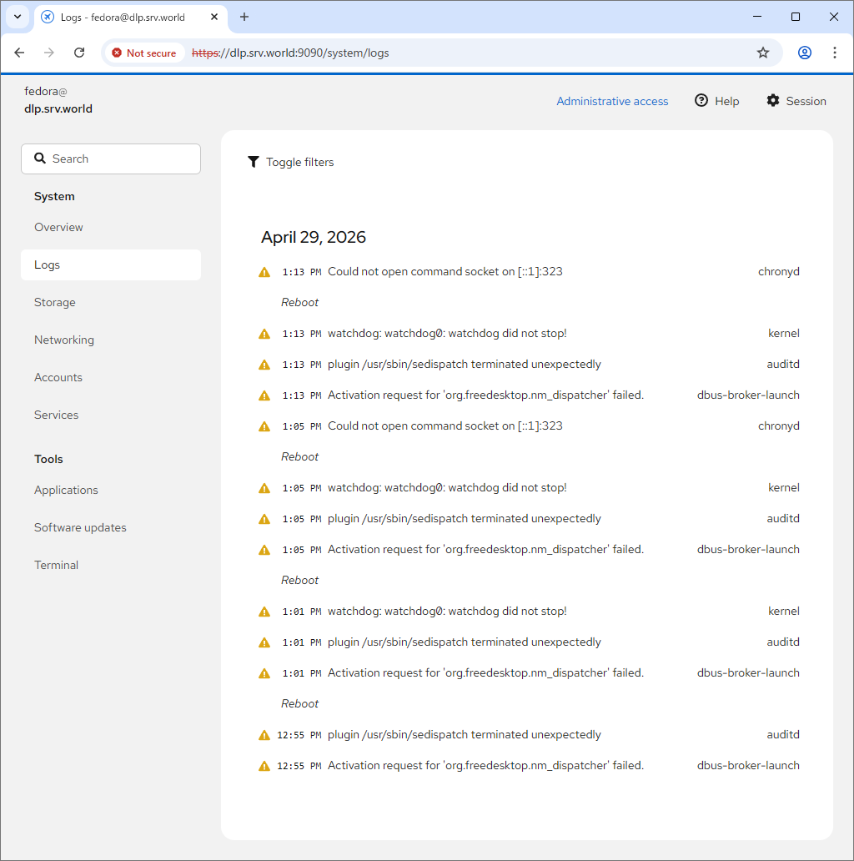Viewport: 854px width, 861px height.
Task: Select the Logs - fedora@dlp.srv.world tab
Action: coord(131,17)
